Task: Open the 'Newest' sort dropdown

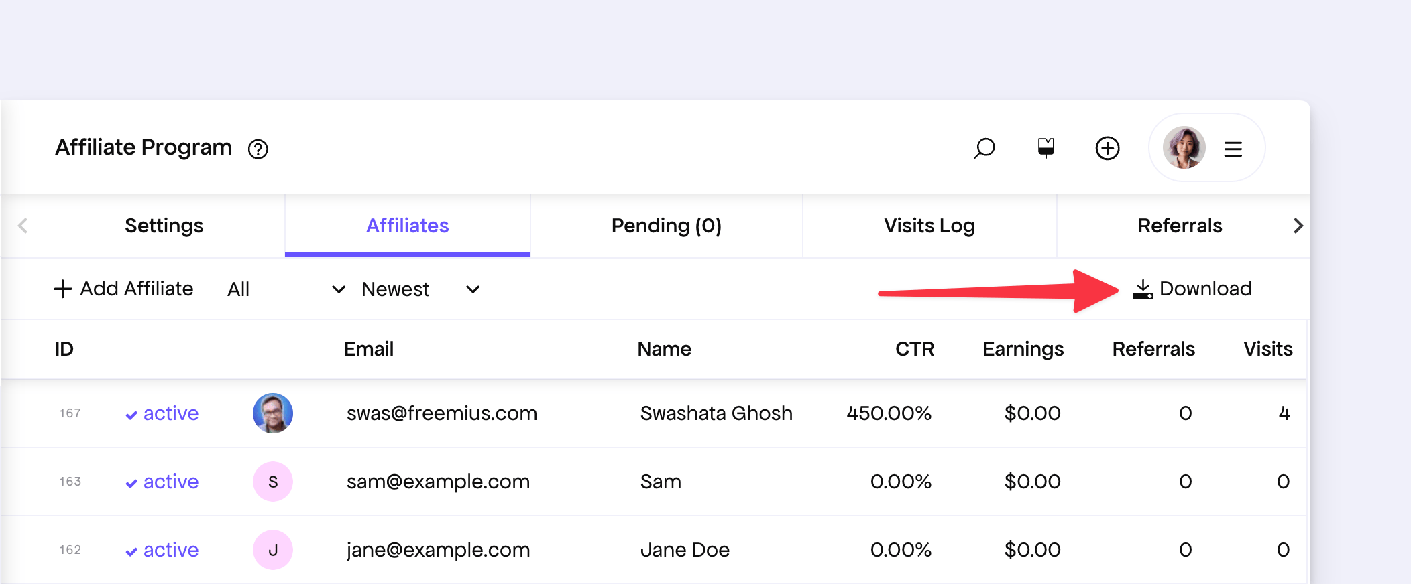Action: (420, 289)
